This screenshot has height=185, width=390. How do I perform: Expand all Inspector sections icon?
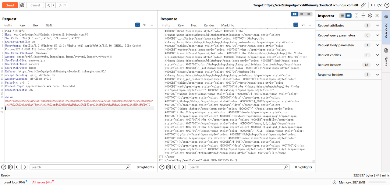click(x=356, y=16)
